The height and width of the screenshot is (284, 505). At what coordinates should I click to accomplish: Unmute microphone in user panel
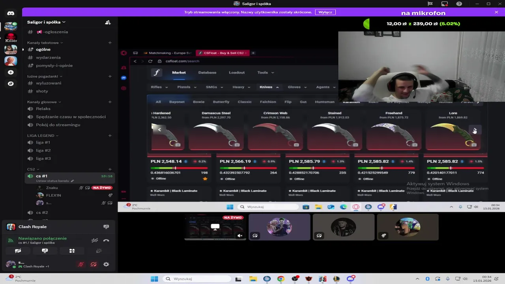81,264
